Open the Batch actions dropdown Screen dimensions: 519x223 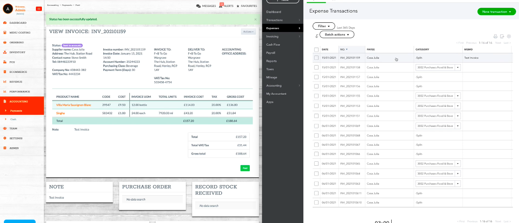337,34
